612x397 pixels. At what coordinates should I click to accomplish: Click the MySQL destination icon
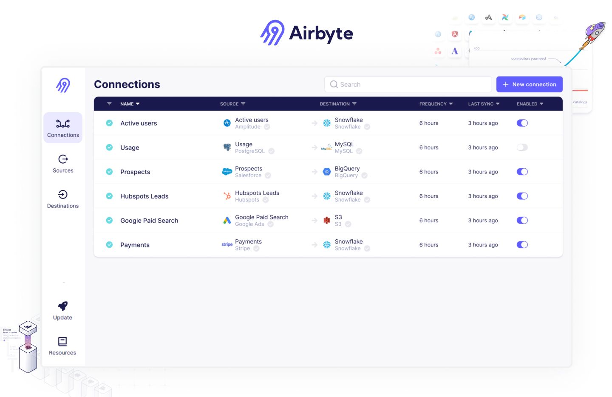326,147
